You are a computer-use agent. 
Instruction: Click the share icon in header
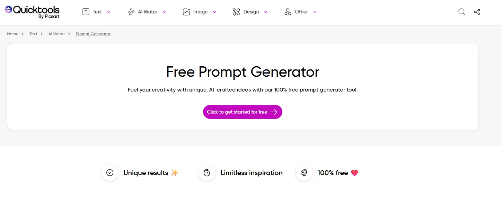(477, 12)
